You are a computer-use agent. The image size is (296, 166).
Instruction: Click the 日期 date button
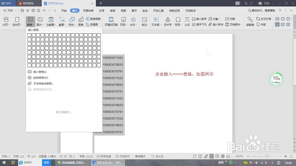[230, 19]
